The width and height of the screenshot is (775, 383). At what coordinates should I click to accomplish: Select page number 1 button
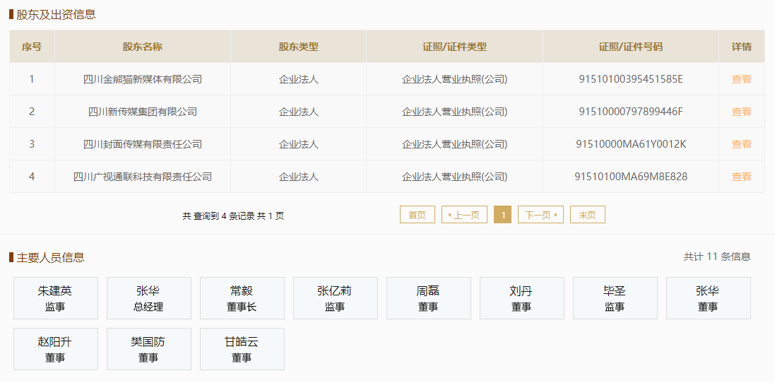pyautogui.click(x=502, y=215)
